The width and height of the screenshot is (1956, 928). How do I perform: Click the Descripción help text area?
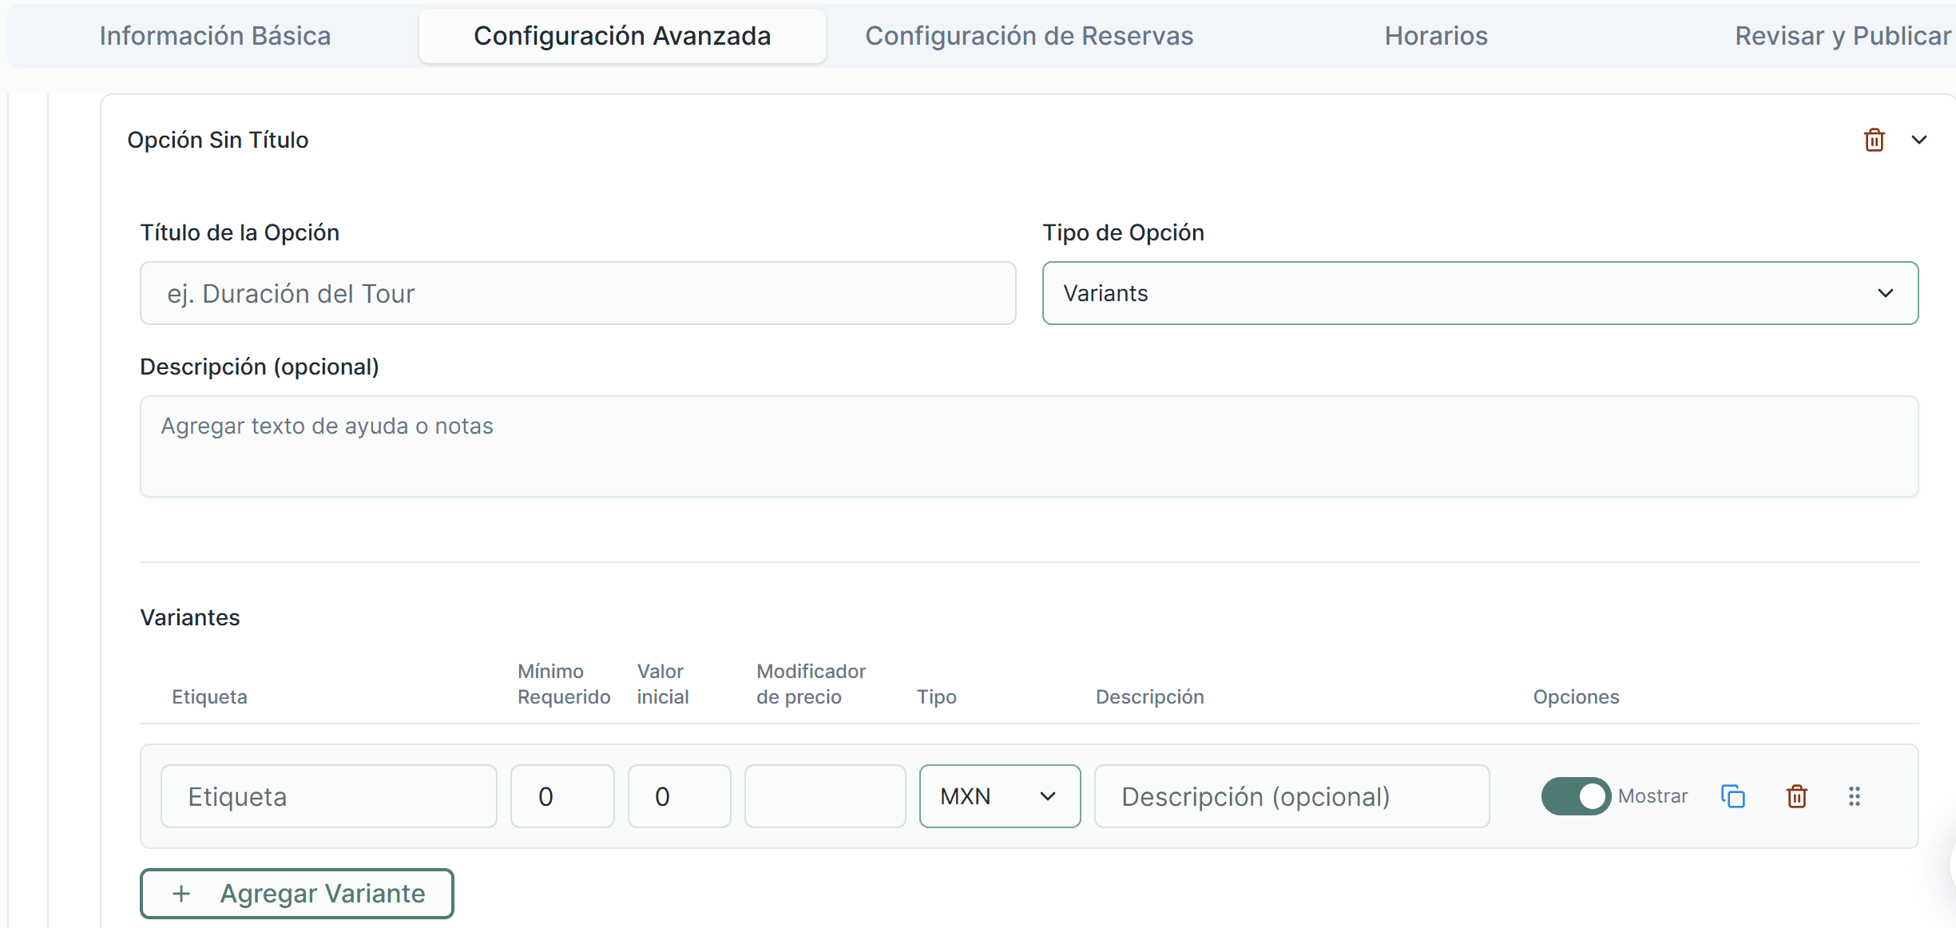point(1028,446)
